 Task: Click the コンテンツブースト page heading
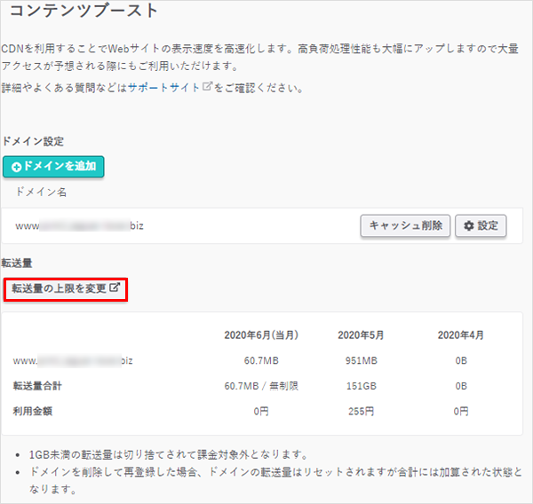click(84, 12)
